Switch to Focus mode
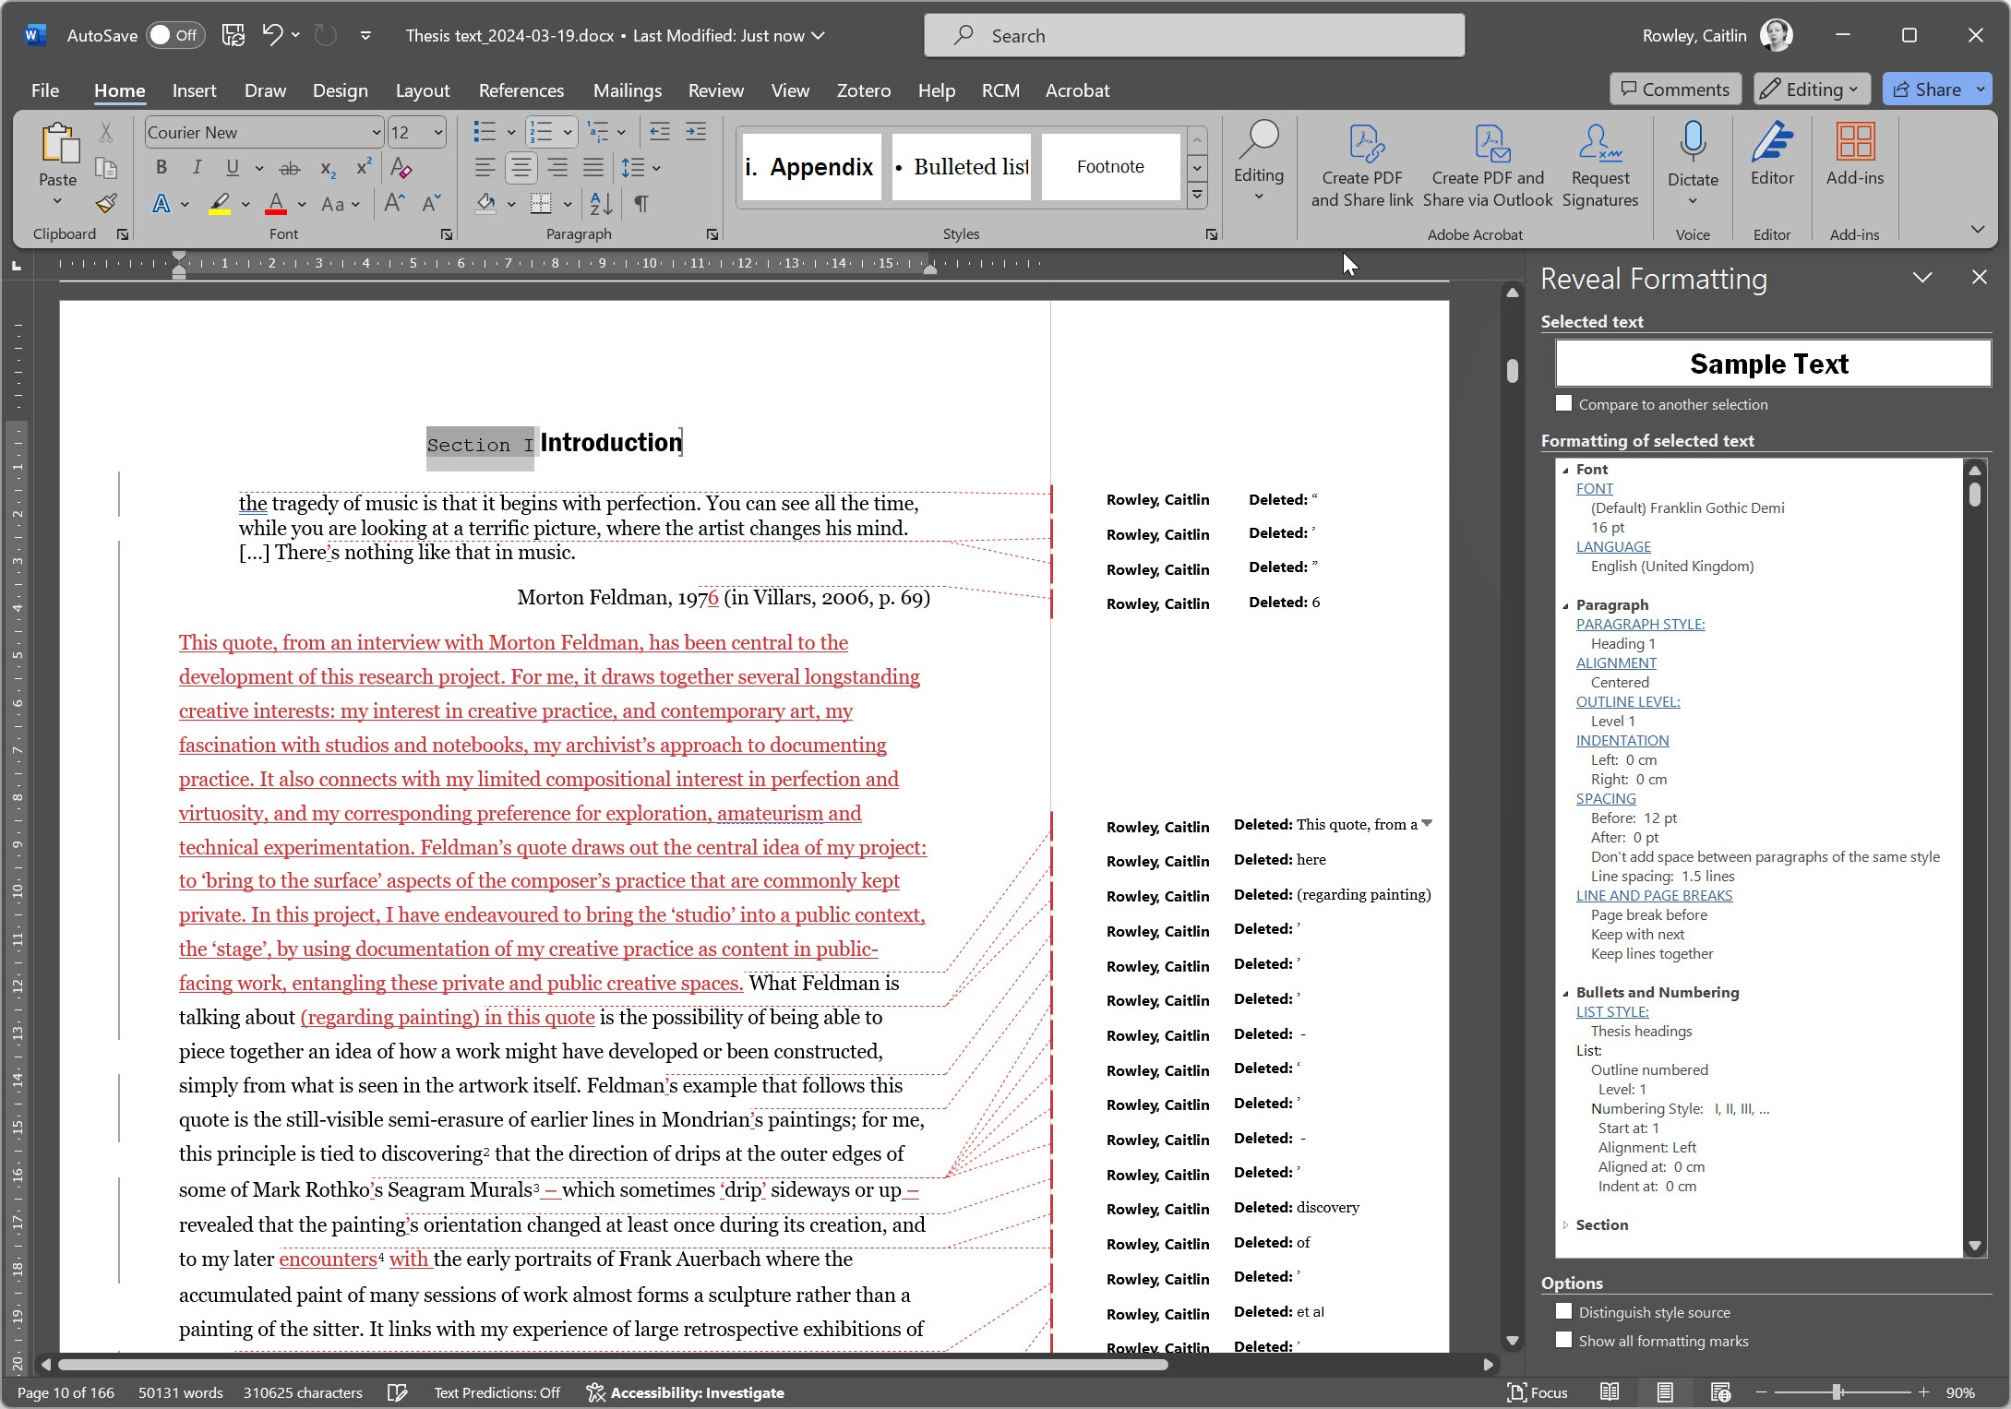 1538,1392
